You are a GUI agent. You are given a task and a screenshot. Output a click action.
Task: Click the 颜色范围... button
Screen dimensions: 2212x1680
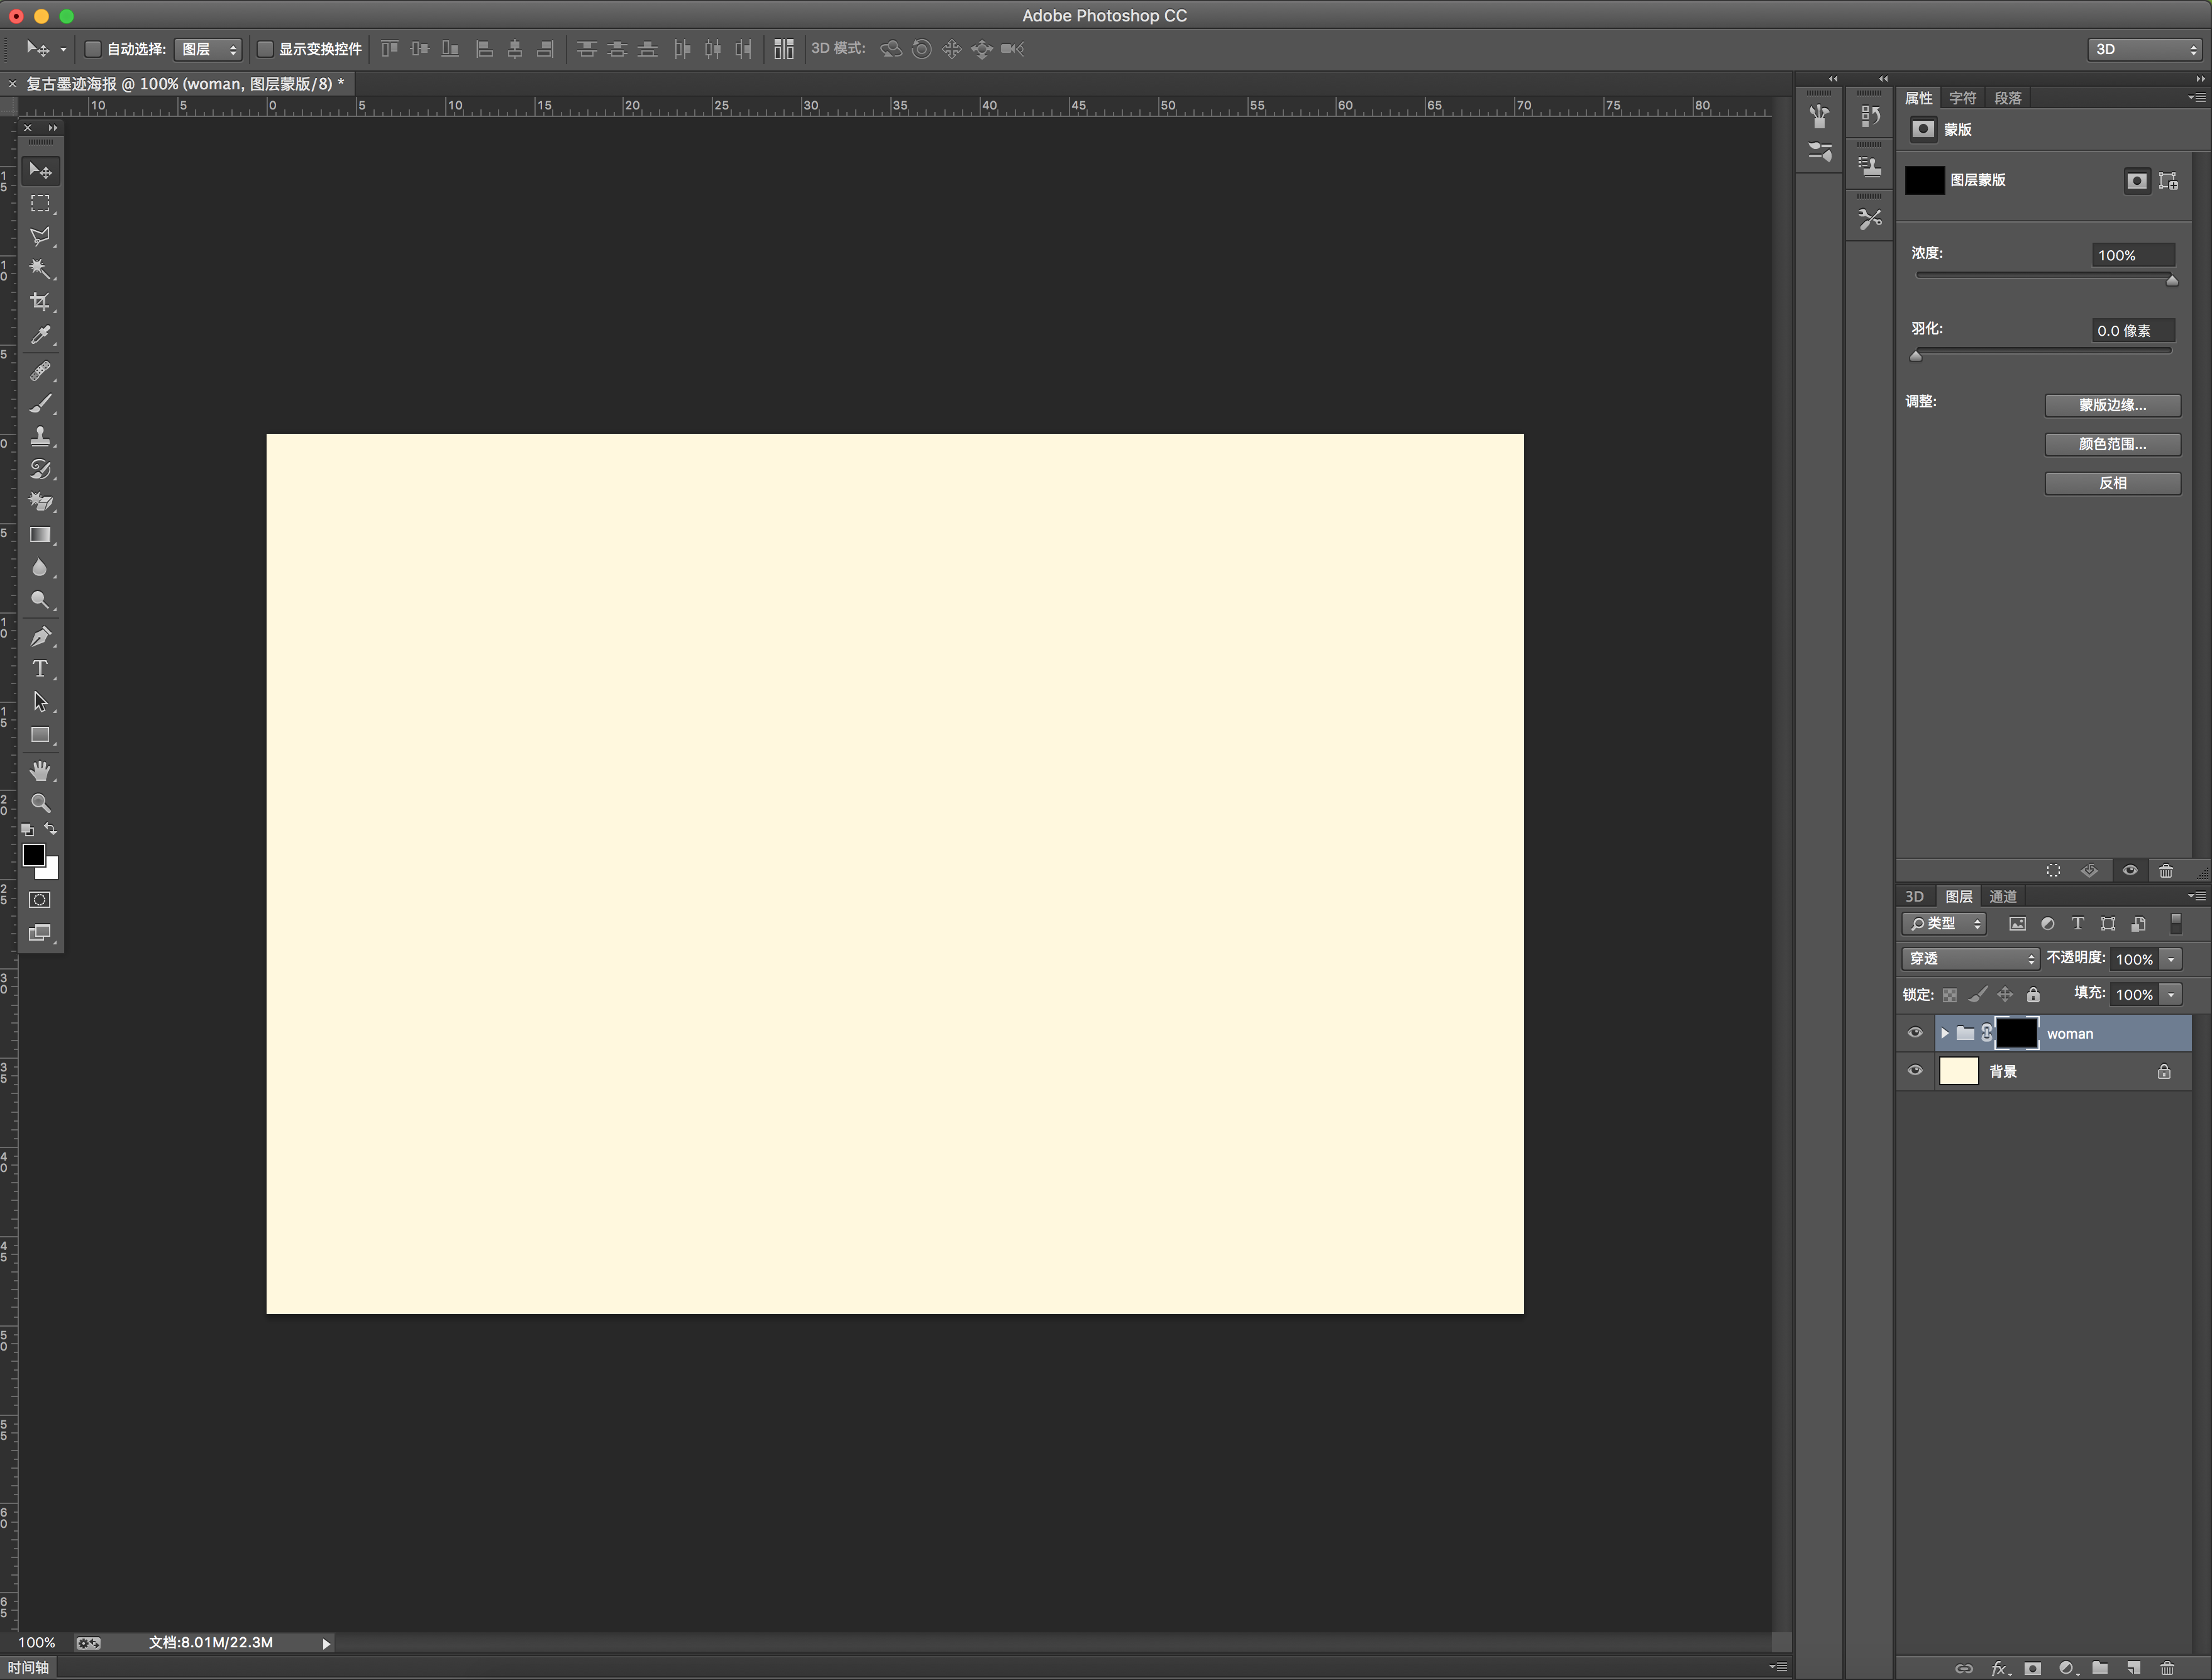click(2112, 444)
